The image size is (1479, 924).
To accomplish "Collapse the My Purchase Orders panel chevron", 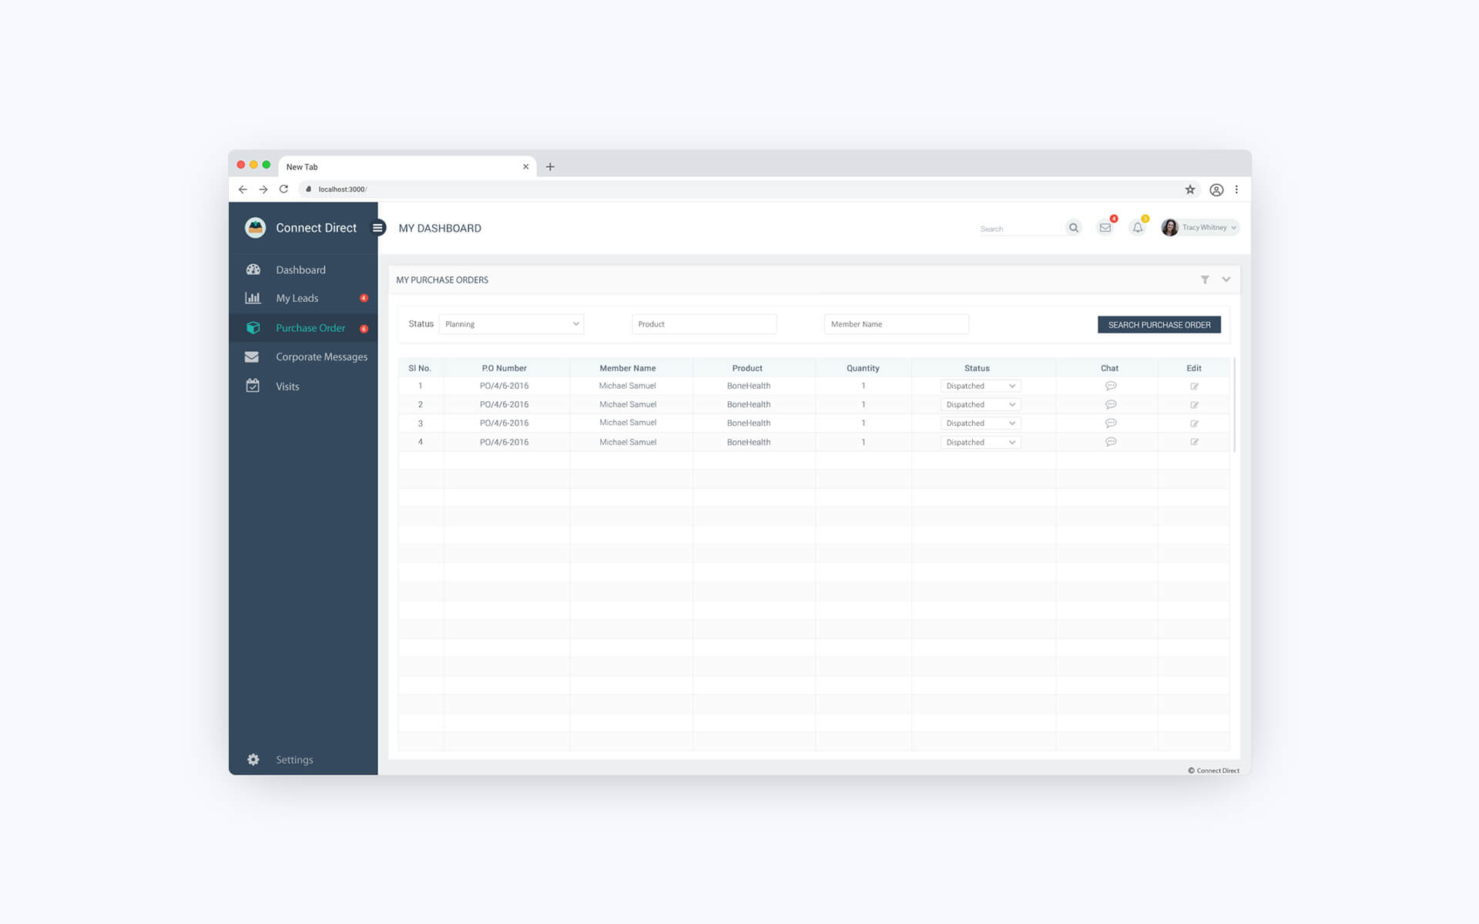I will point(1226,280).
